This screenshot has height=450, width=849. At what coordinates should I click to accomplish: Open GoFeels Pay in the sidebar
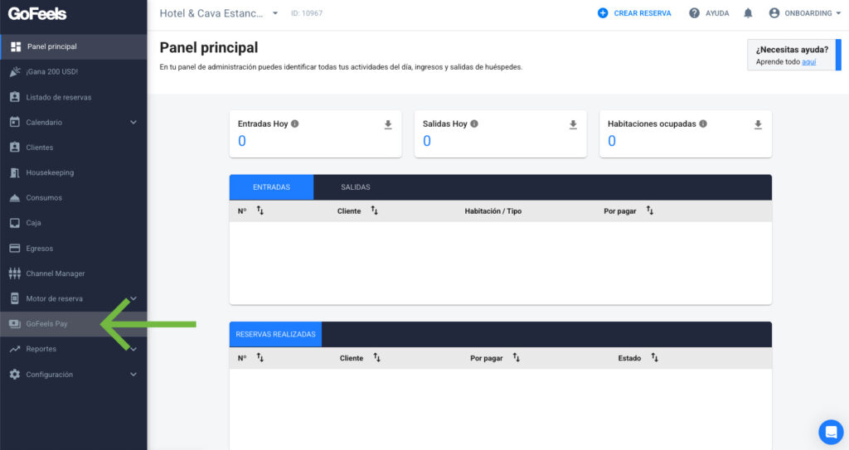pyautogui.click(x=47, y=324)
